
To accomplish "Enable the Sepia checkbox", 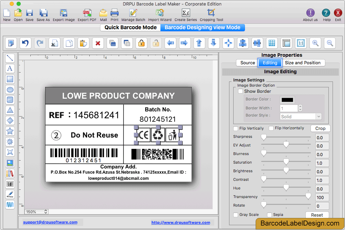I will point(269,215).
